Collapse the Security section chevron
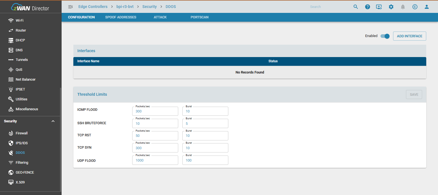The width and height of the screenshot is (438, 195). [x=53, y=121]
